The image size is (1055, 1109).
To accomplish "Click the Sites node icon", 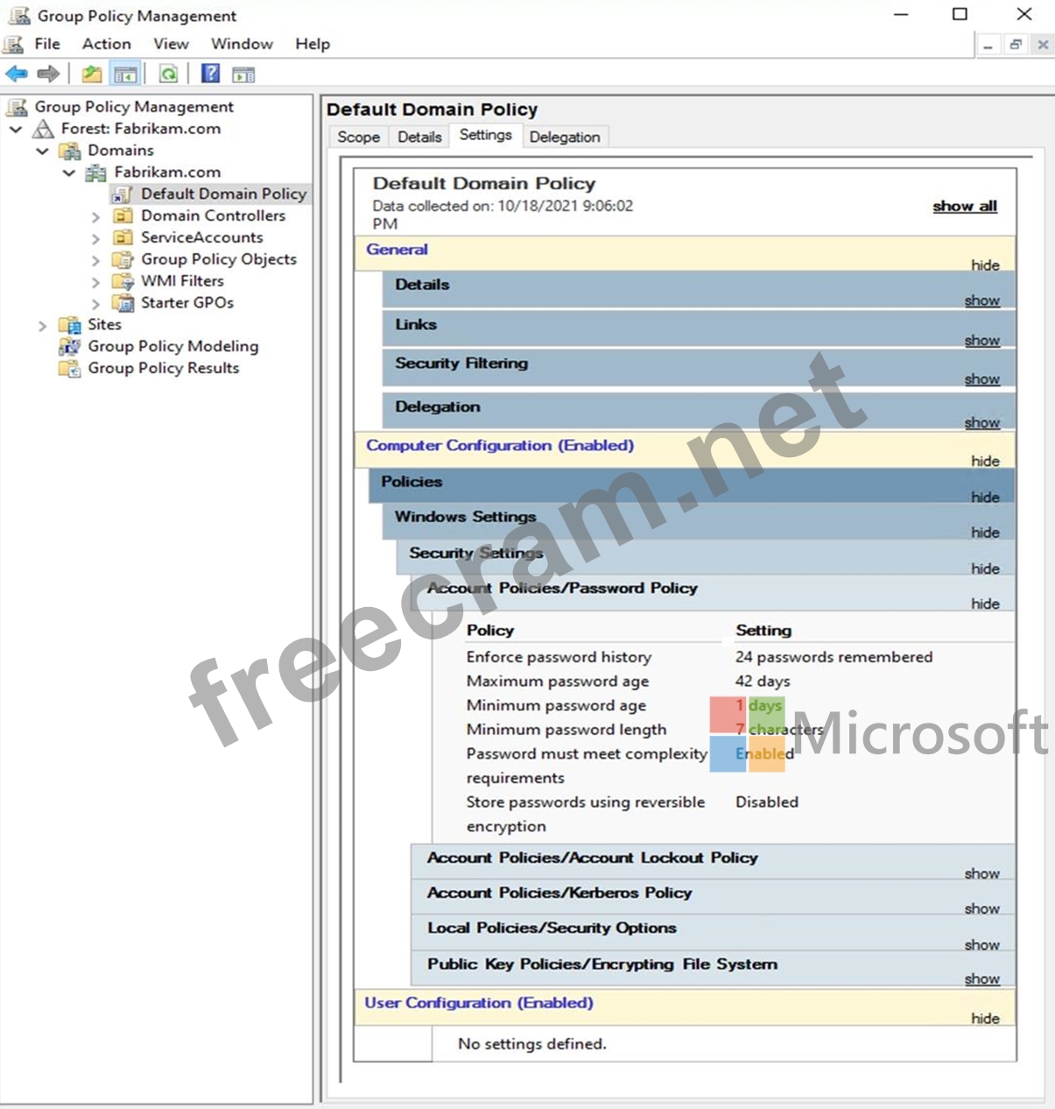I will (70, 325).
